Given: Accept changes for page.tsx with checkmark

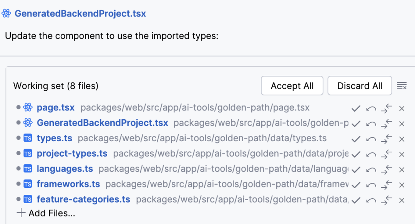Looking at the screenshot, I should 356,109.
